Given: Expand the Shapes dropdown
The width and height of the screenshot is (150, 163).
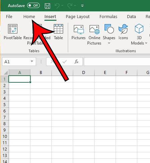Looking at the screenshot, I should tap(109, 43).
